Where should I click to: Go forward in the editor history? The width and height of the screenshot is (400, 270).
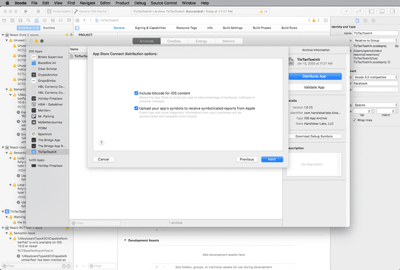coord(90,20)
